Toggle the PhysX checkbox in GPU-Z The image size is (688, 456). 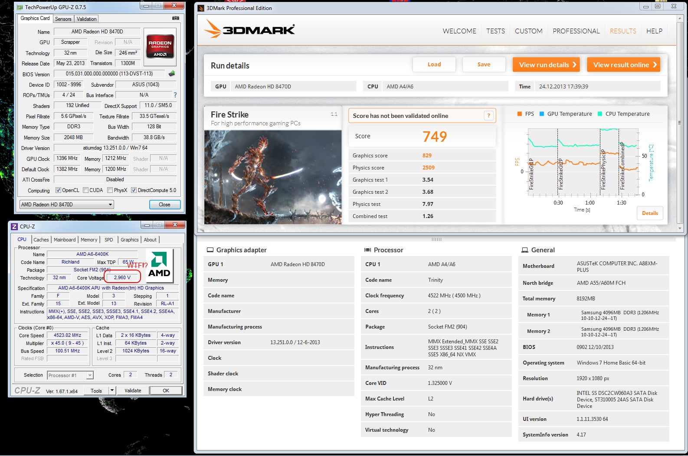(x=110, y=190)
